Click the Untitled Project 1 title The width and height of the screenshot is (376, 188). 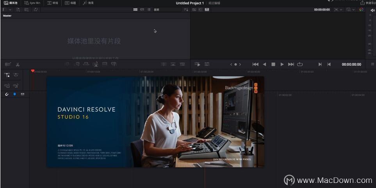(190, 3)
